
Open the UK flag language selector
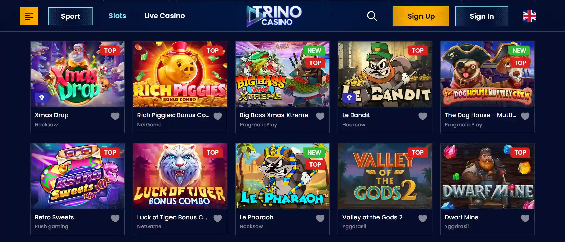529,16
